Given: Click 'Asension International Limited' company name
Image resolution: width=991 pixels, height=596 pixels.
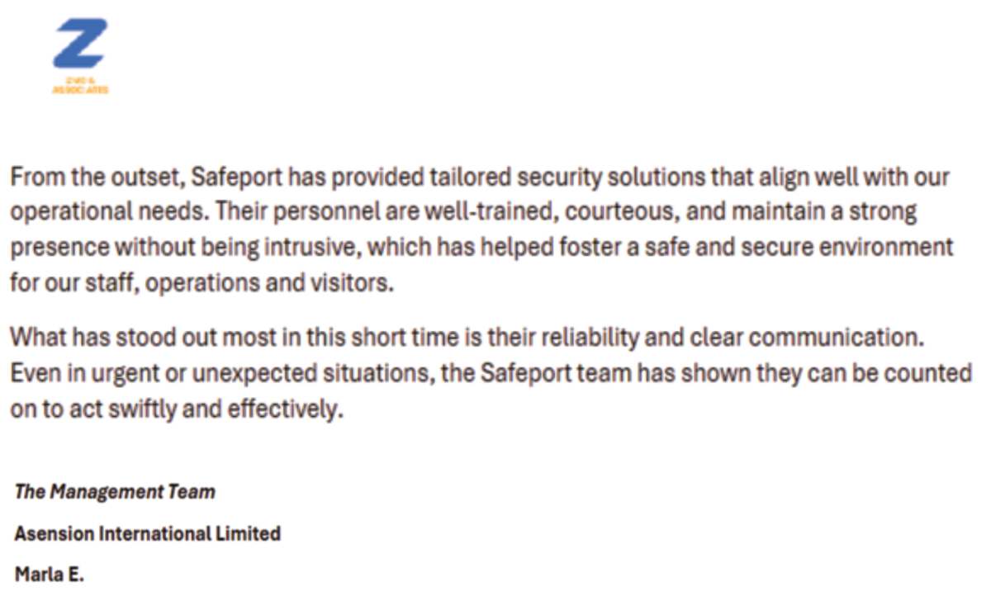Looking at the screenshot, I should click(x=148, y=533).
